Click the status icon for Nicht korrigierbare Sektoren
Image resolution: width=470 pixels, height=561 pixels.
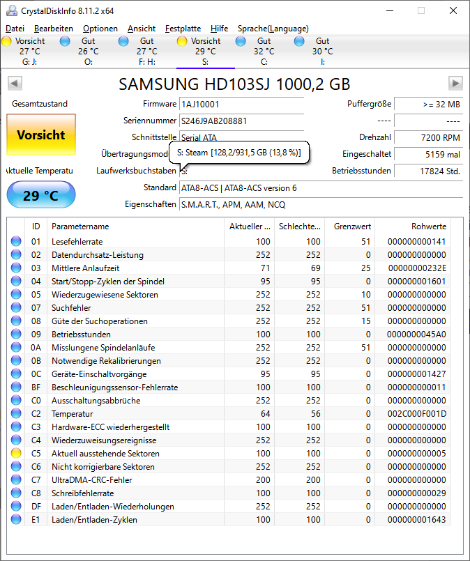(x=16, y=466)
